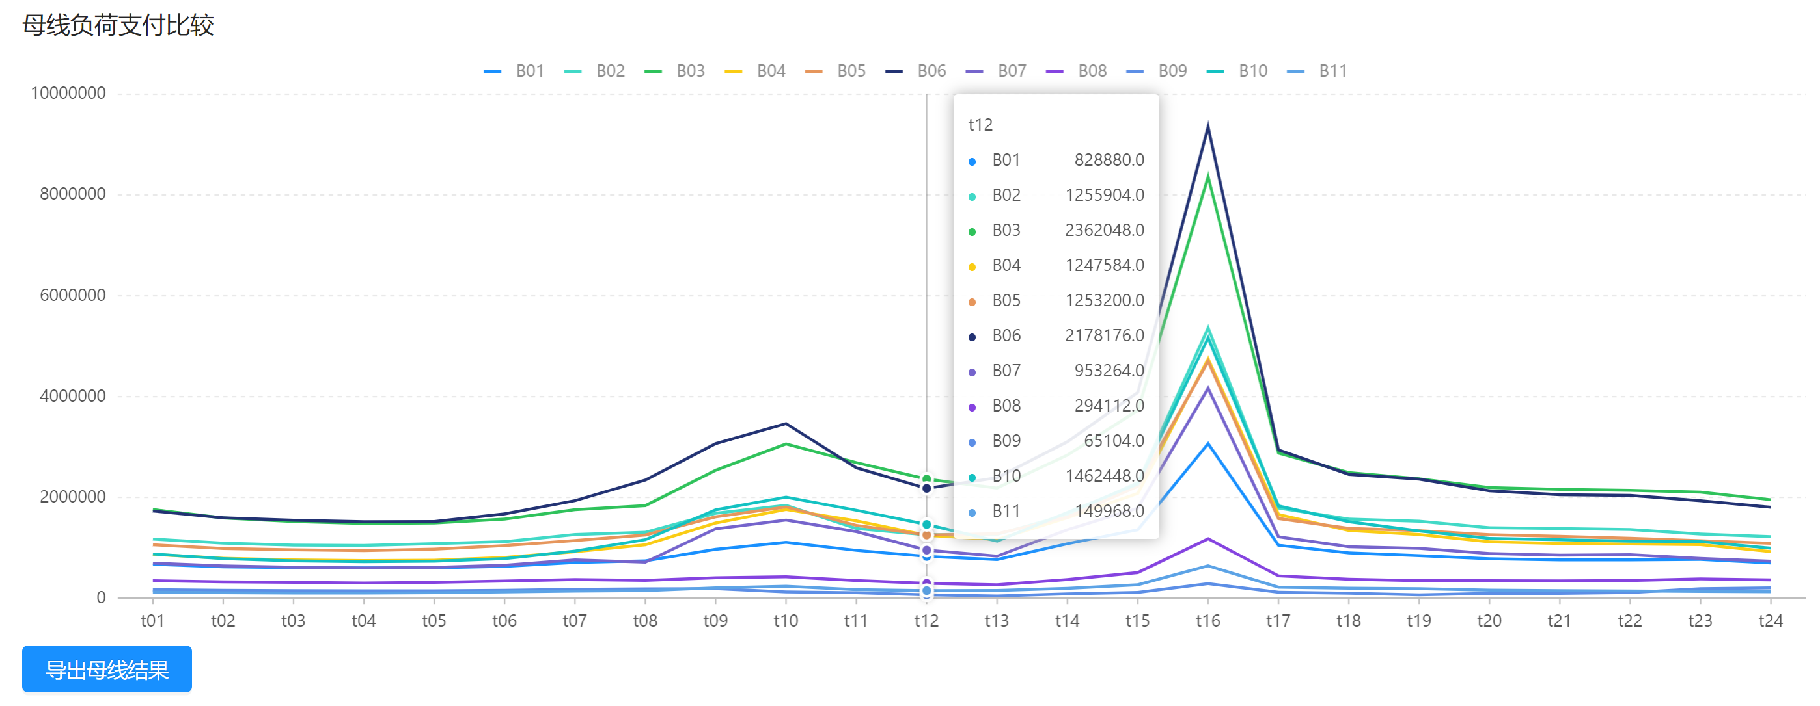Toggle B02 series in the legend

click(594, 72)
